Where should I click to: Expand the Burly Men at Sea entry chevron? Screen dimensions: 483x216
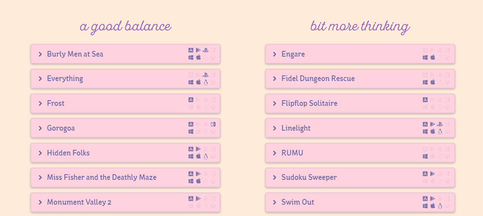click(x=40, y=54)
